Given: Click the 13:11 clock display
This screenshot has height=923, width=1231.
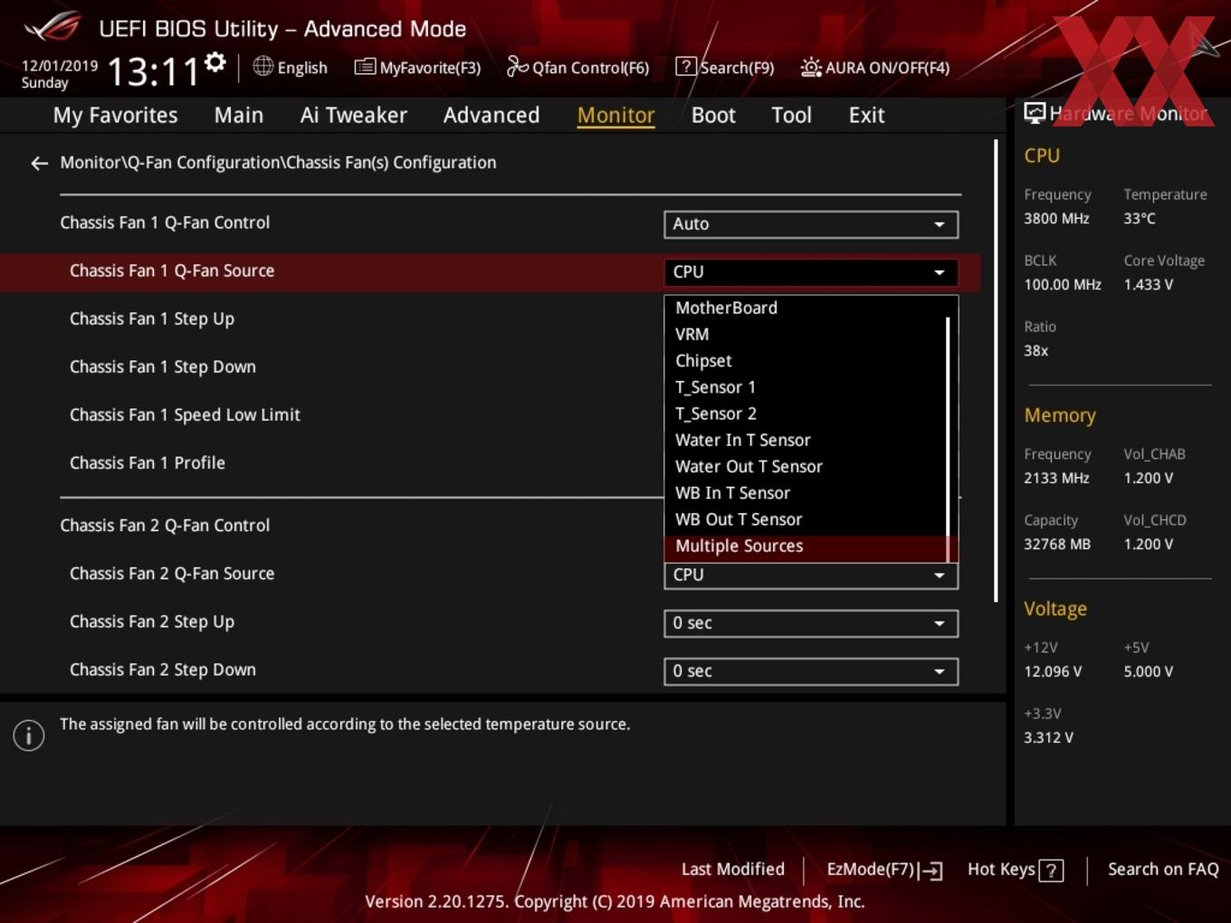Looking at the screenshot, I should pos(153,71).
